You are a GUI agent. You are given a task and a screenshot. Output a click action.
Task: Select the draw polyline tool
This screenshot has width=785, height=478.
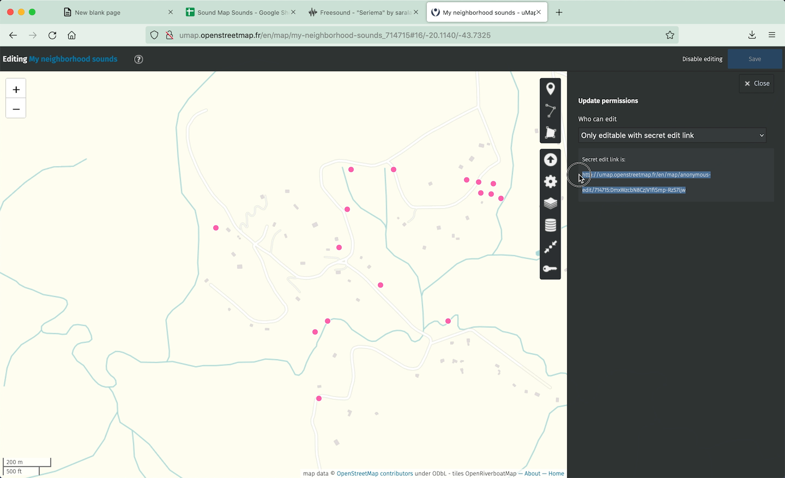pyautogui.click(x=550, y=111)
